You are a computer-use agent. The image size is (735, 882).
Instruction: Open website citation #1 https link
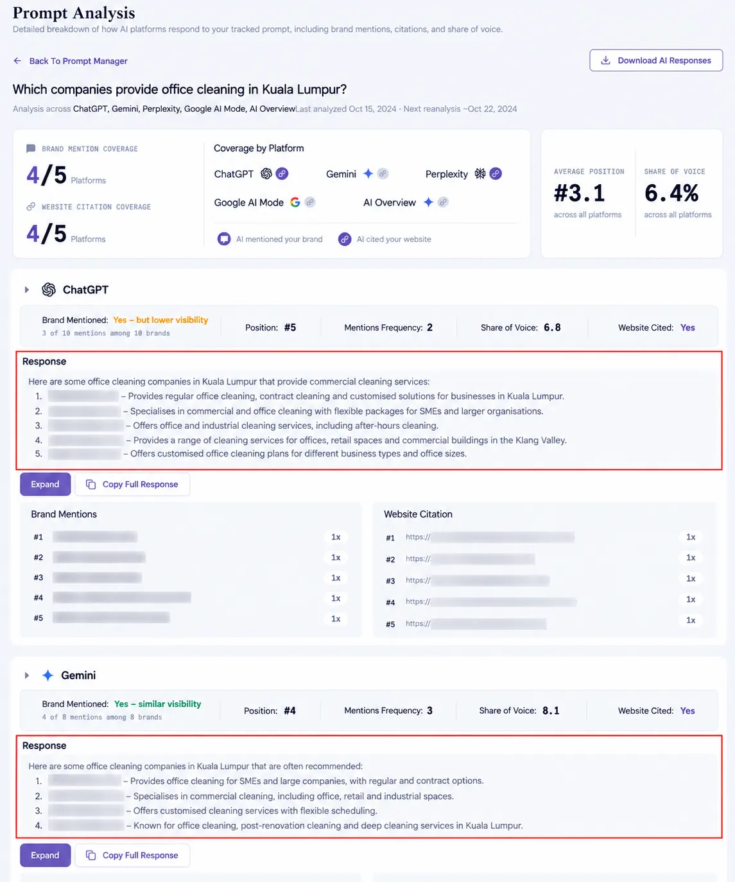490,537
